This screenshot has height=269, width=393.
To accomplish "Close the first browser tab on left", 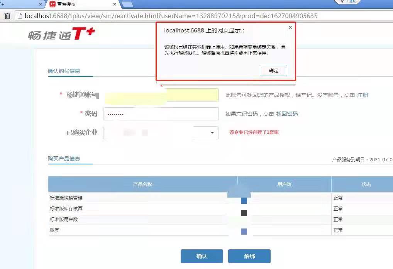I will 41,4.
